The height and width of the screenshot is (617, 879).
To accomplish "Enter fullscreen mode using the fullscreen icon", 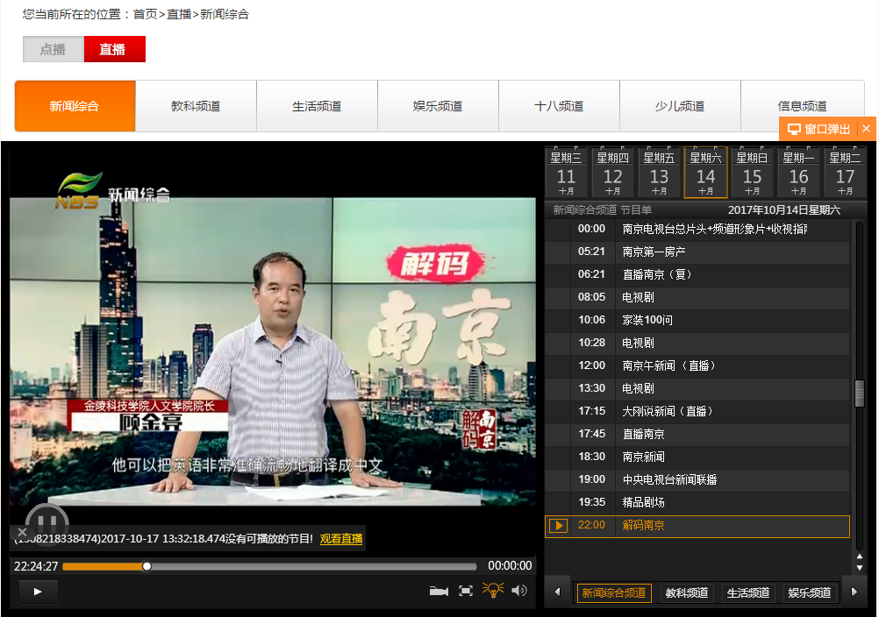I will (x=466, y=592).
